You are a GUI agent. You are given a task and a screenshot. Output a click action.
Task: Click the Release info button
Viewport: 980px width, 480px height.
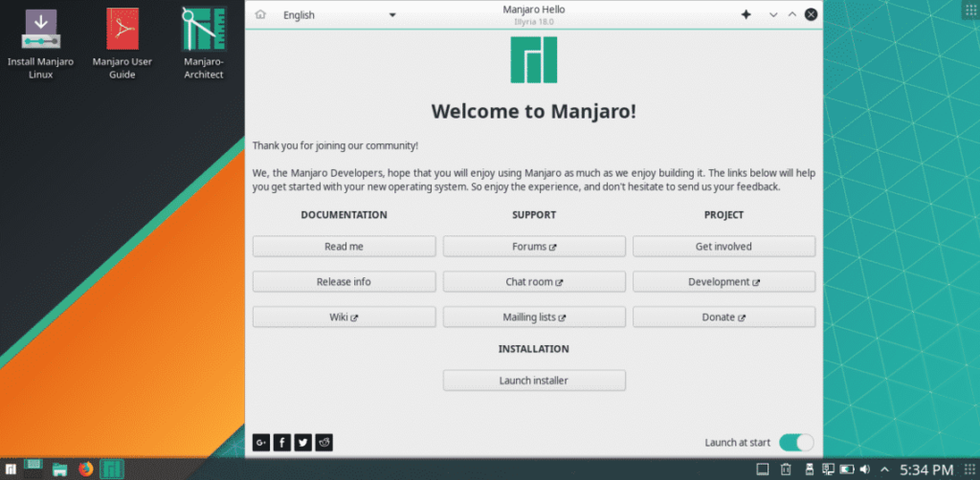pos(344,281)
